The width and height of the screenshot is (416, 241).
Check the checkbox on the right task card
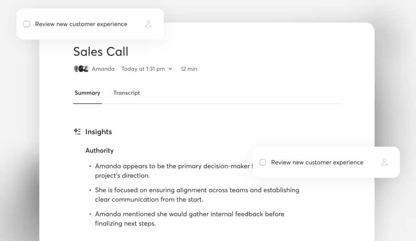tap(262, 162)
